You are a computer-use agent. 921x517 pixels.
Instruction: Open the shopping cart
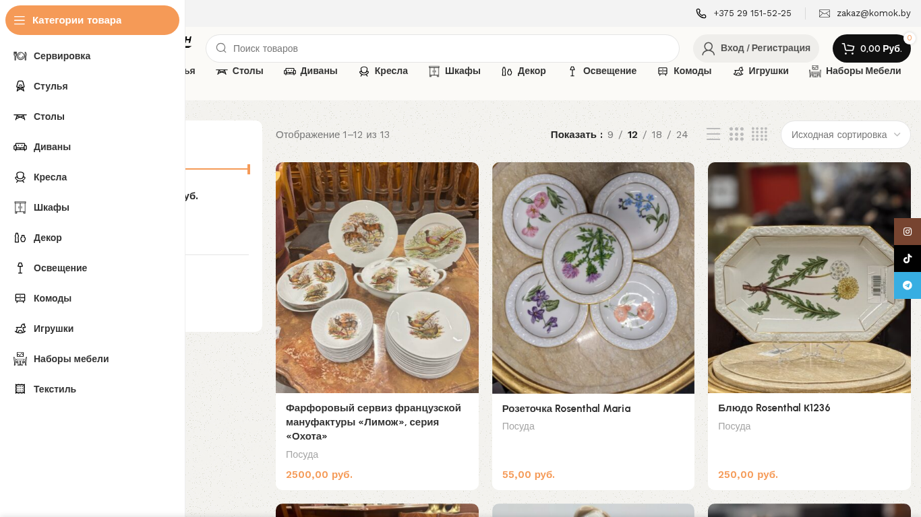coord(871,48)
